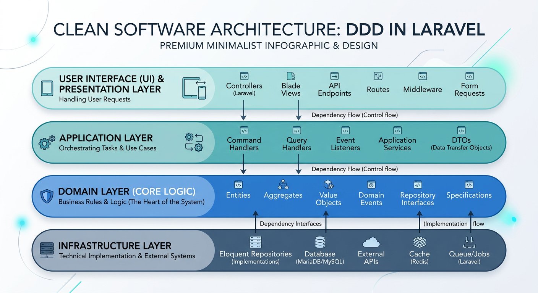The width and height of the screenshot is (538, 293).
Task: Click the icon above Event Listeners
Action: point(345,130)
